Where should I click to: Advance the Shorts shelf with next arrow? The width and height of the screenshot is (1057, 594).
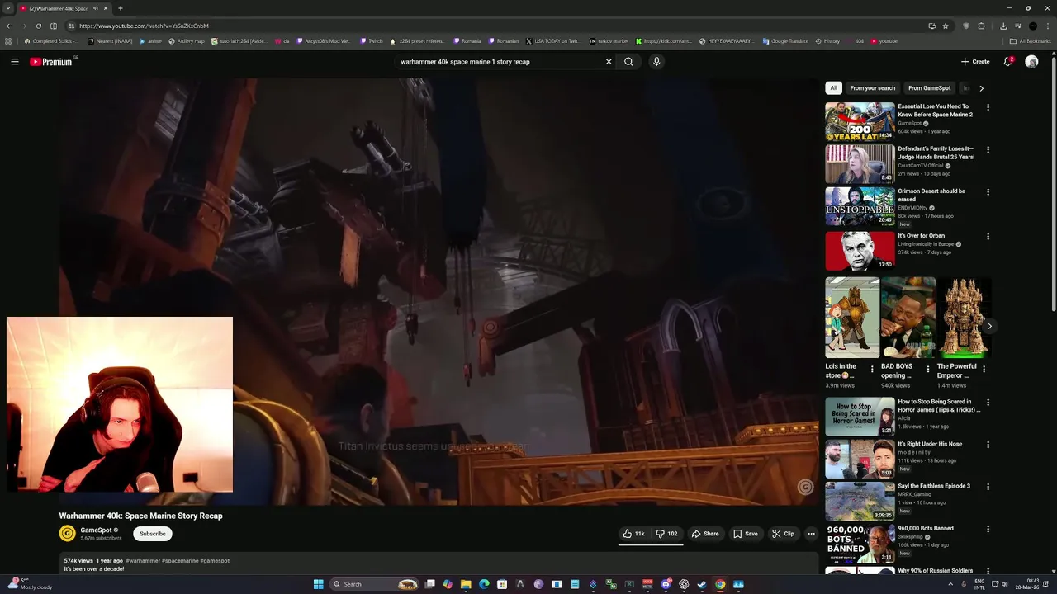click(x=989, y=326)
